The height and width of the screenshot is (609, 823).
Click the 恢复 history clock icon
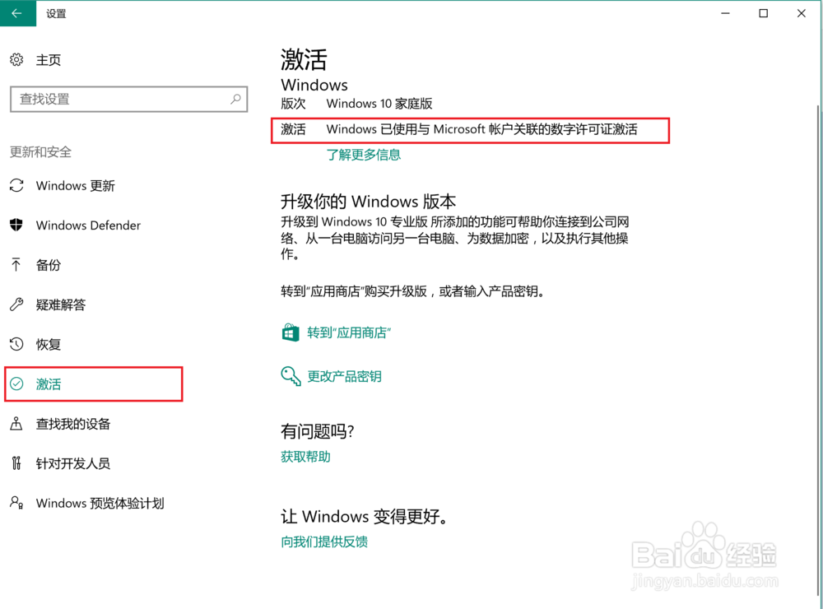point(16,344)
